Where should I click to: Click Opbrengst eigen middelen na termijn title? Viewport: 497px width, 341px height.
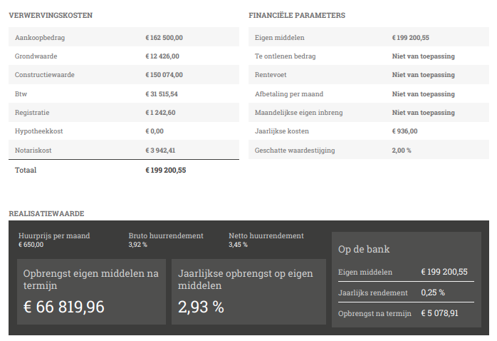click(90, 280)
